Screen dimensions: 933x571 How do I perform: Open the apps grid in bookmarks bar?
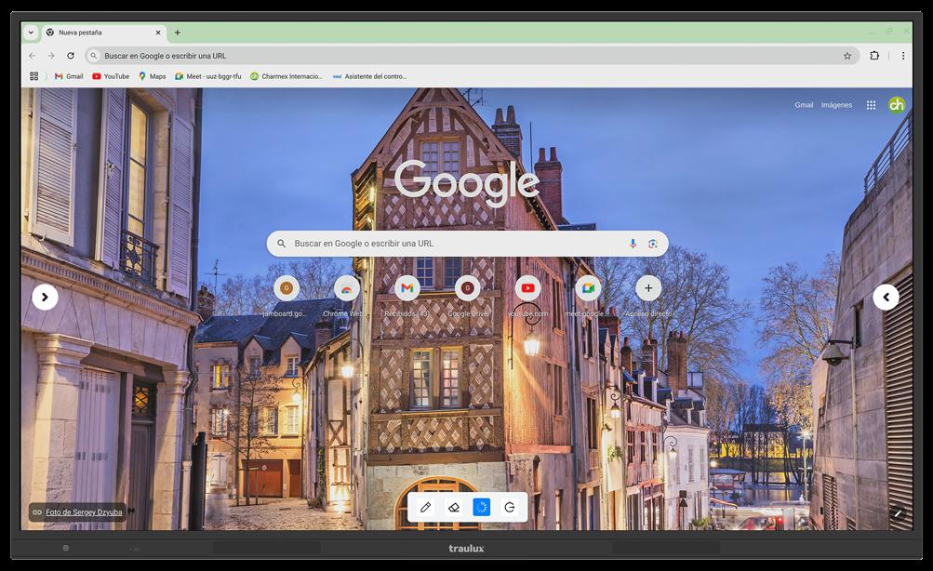(x=33, y=76)
